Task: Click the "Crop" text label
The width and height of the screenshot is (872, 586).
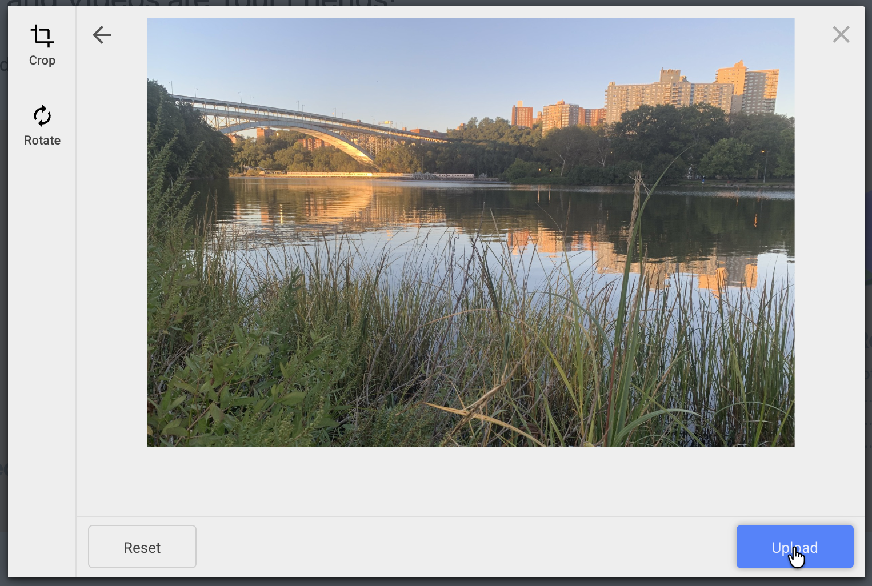Action: [x=42, y=61]
